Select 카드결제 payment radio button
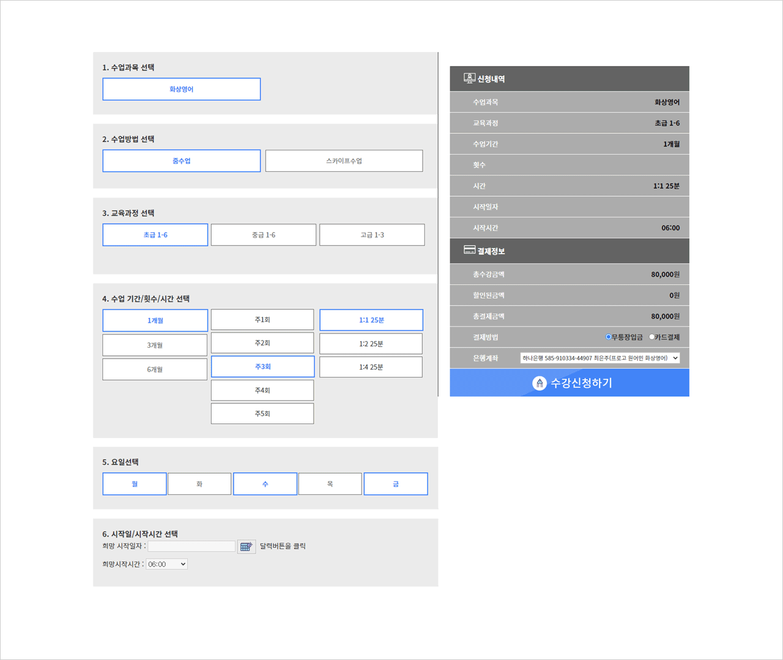This screenshot has height=660, width=783. click(x=652, y=337)
